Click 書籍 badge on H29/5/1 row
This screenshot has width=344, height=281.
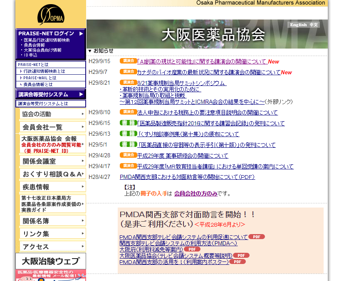129,144
